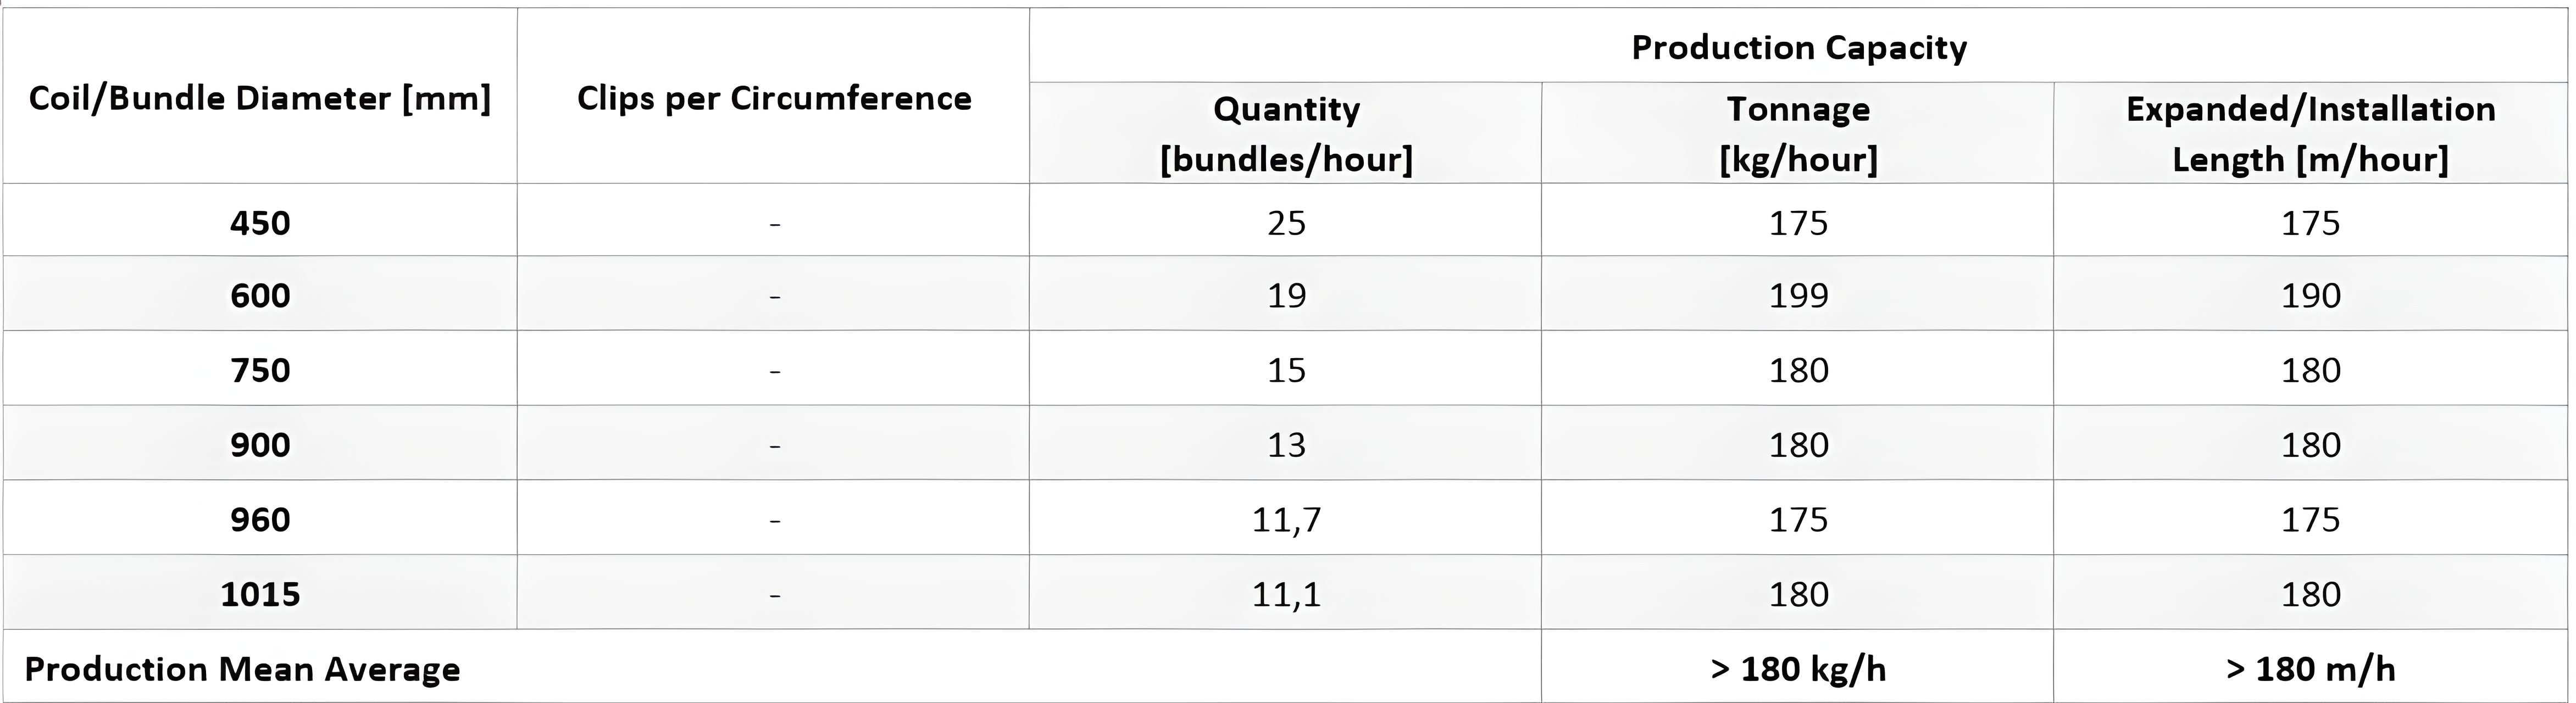
Task: Select the 900 diameter cell
Action: click(x=260, y=445)
